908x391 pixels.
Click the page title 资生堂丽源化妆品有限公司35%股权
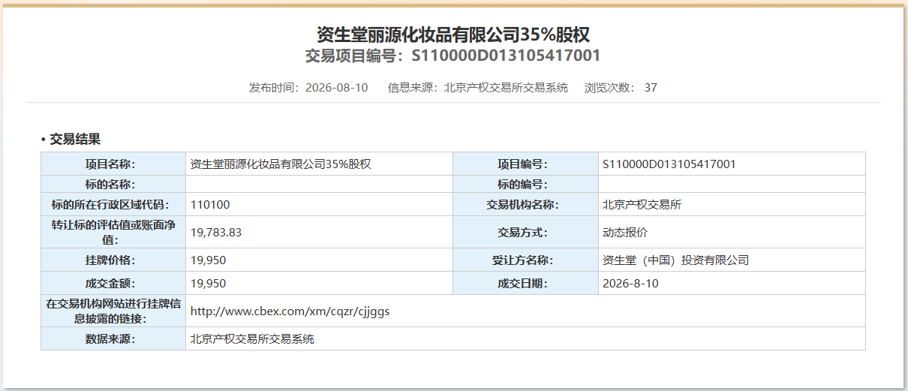click(x=453, y=35)
